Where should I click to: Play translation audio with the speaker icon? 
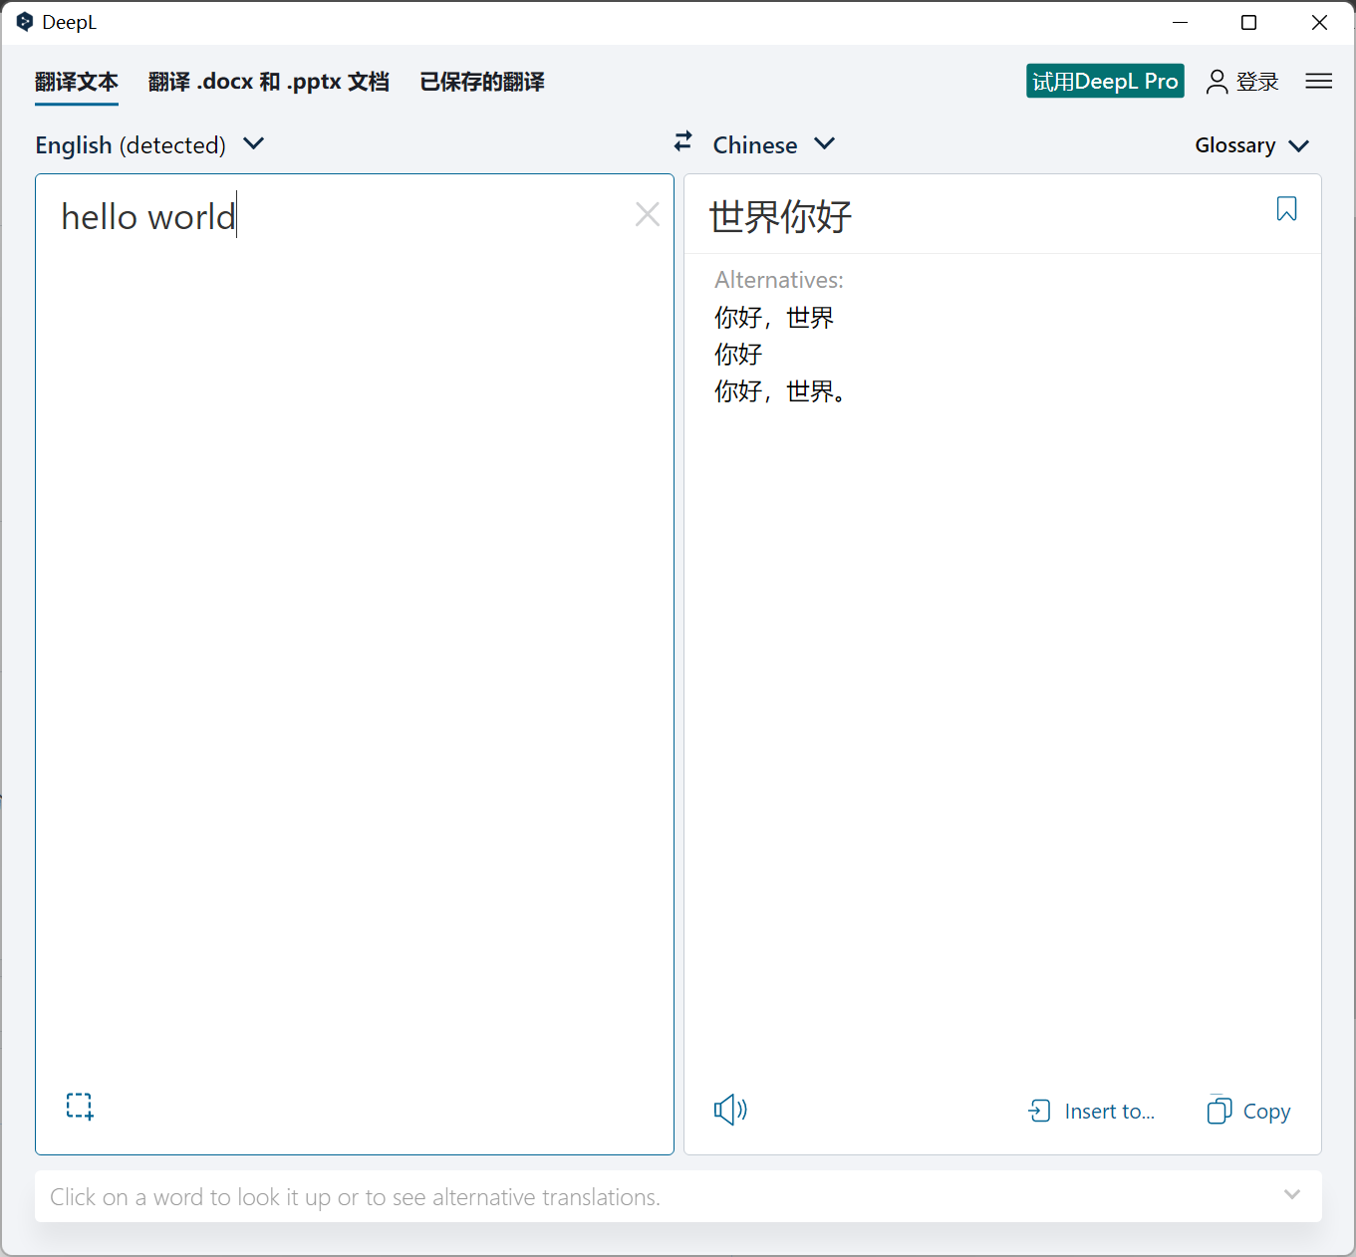730,1110
